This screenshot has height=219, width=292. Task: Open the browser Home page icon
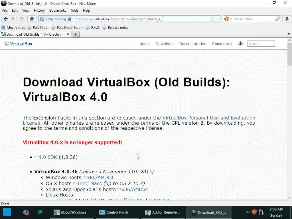point(32,19)
